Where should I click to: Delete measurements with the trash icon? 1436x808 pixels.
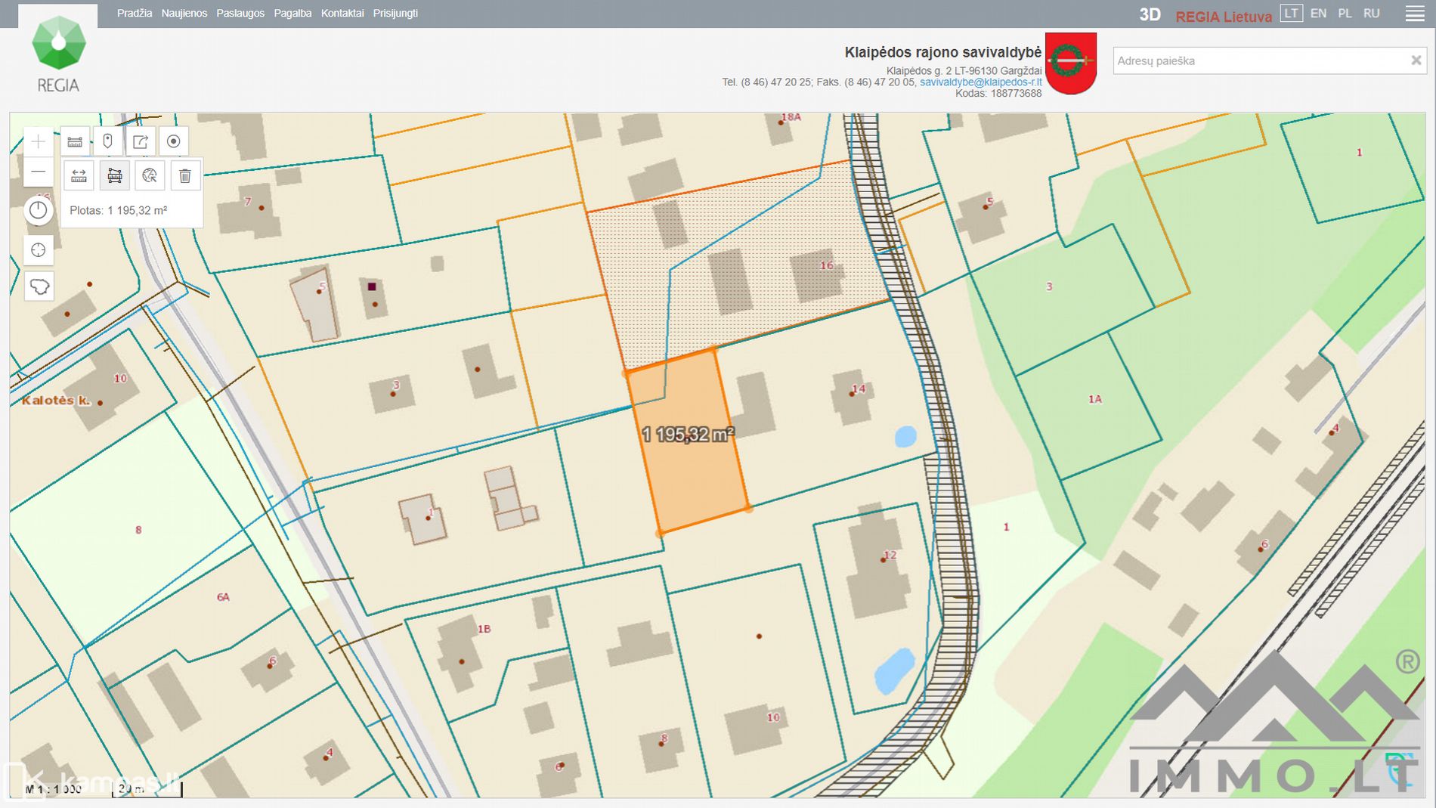pyautogui.click(x=185, y=176)
